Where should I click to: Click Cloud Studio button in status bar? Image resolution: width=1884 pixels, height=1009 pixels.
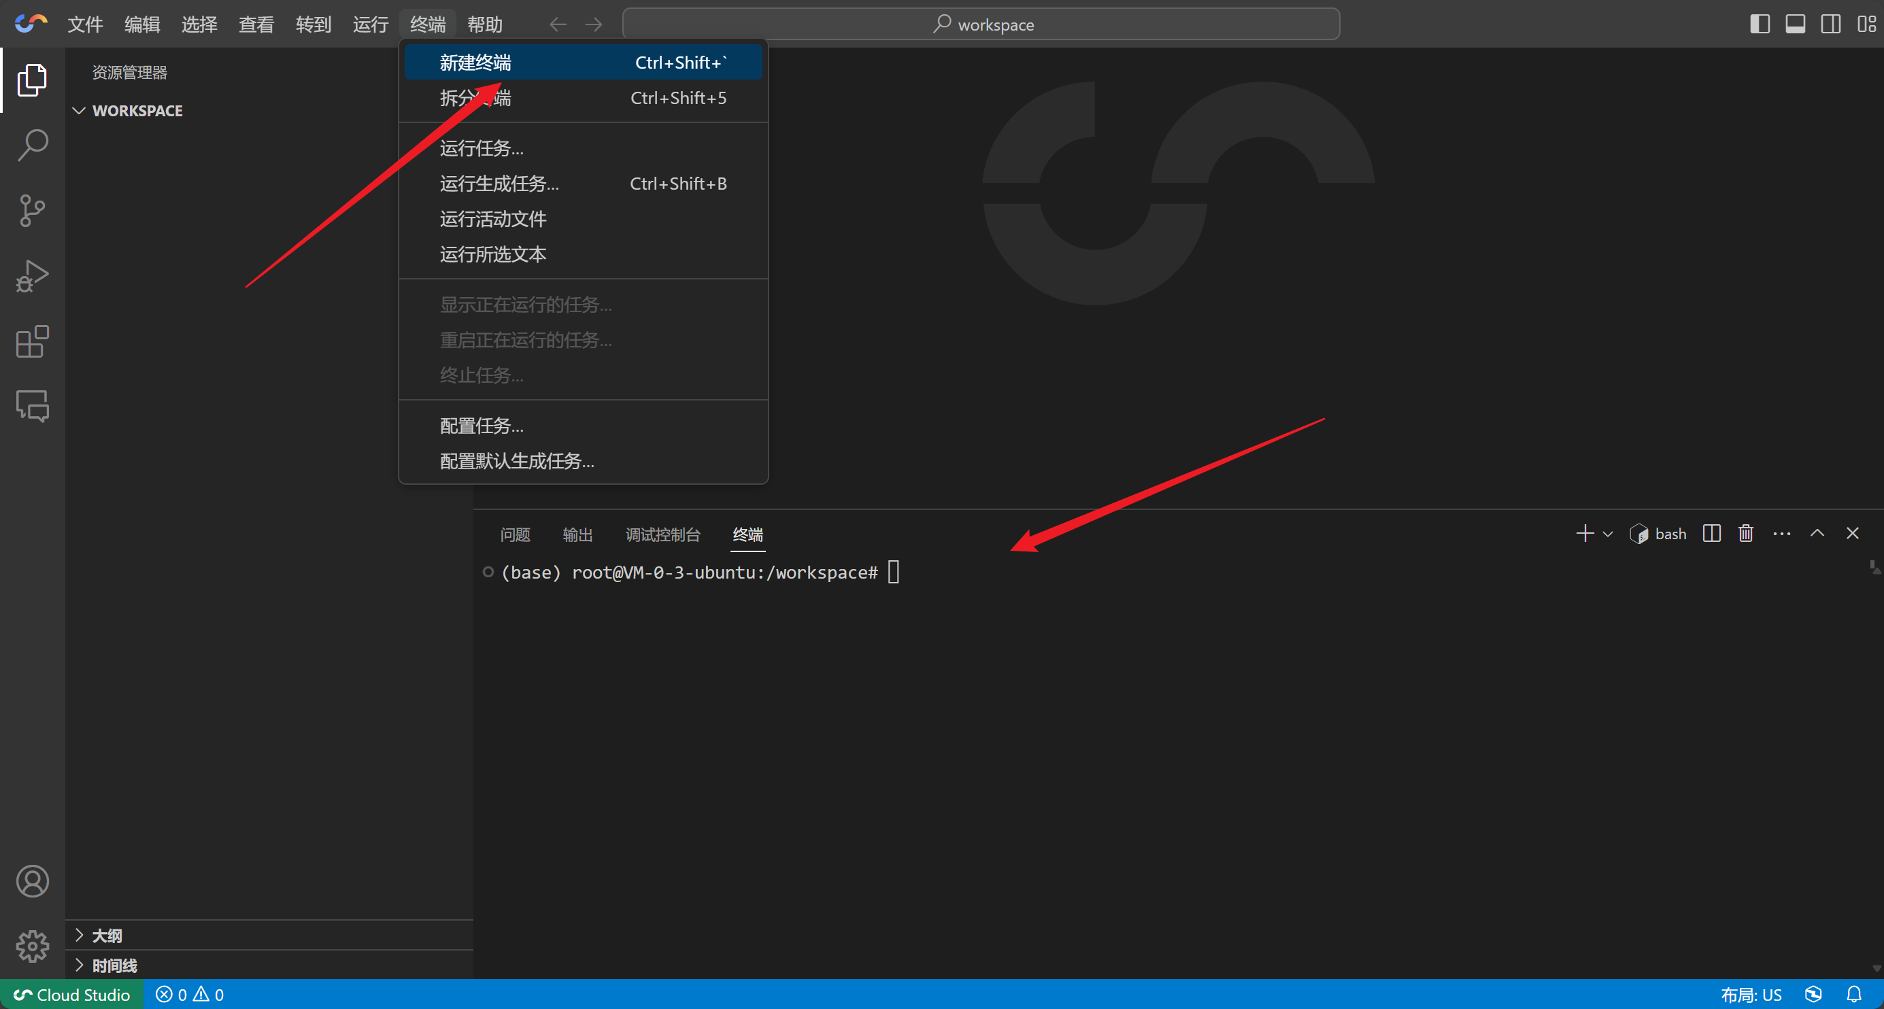tap(71, 994)
